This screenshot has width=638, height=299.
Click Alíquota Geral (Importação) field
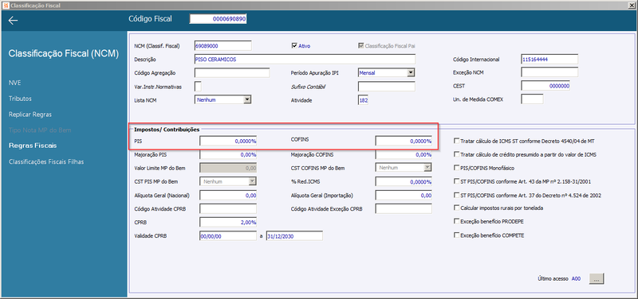(x=404, y=195)
